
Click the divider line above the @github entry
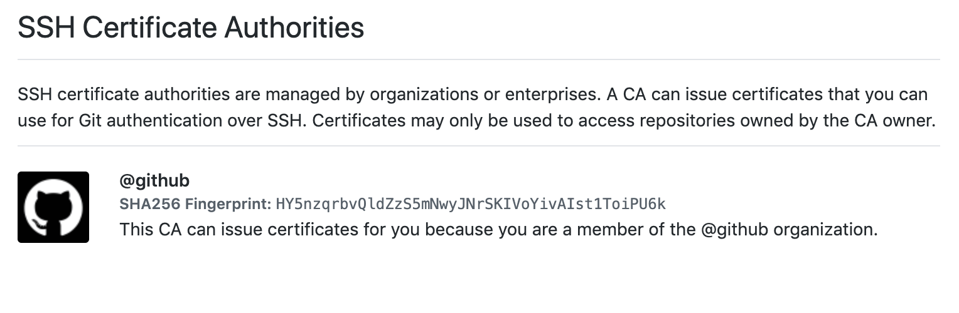[x=479, y=146]
